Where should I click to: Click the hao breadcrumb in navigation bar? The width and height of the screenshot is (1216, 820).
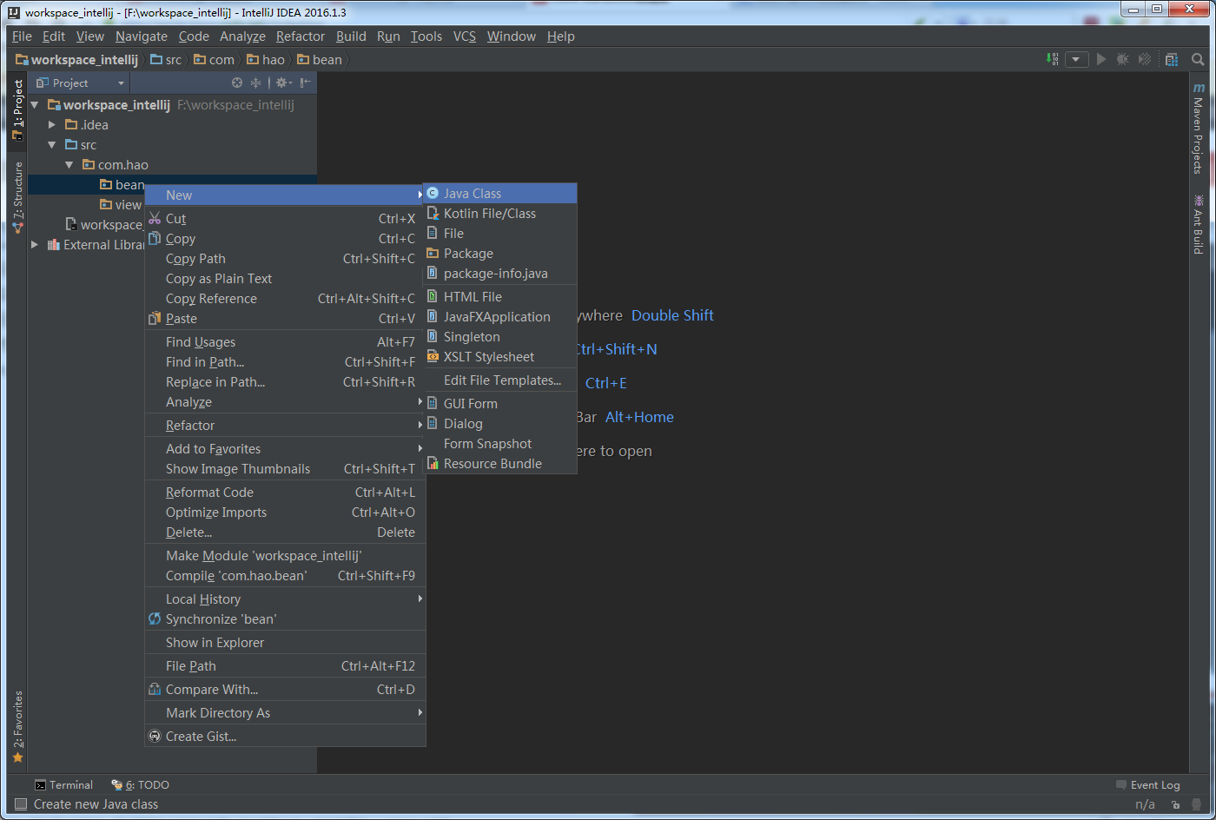[266, 60]
